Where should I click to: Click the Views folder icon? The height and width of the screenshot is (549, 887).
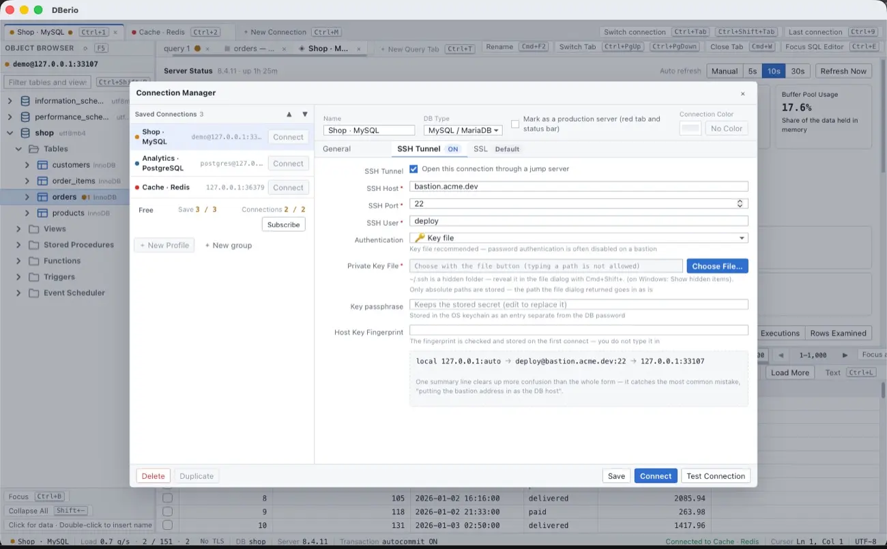coord(33,229)
